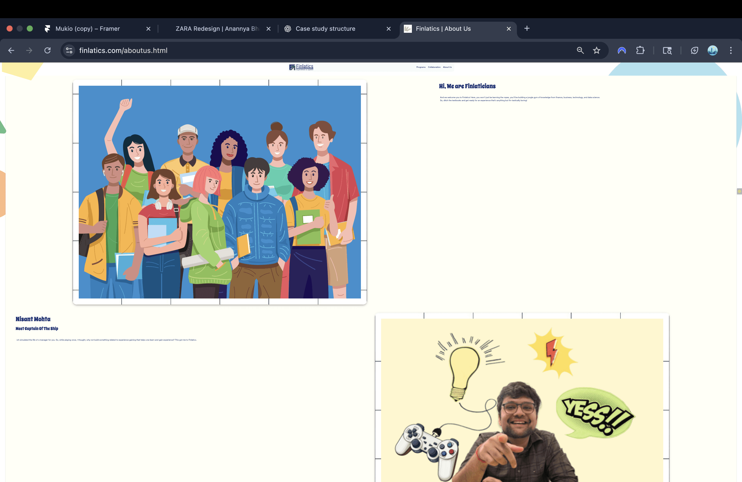Screen dimensions: 742x482
Task: Toggle the Memory Saver leaf icon
Action: pyautogui.click(x=694, y=50)
